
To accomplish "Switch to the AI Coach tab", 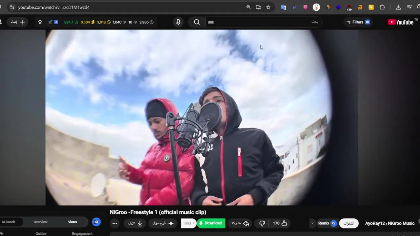I will pyautogui.click(x=8, y=222).
